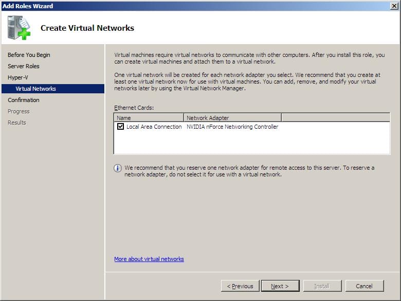Open the Server Roles step

click(24, 66)
